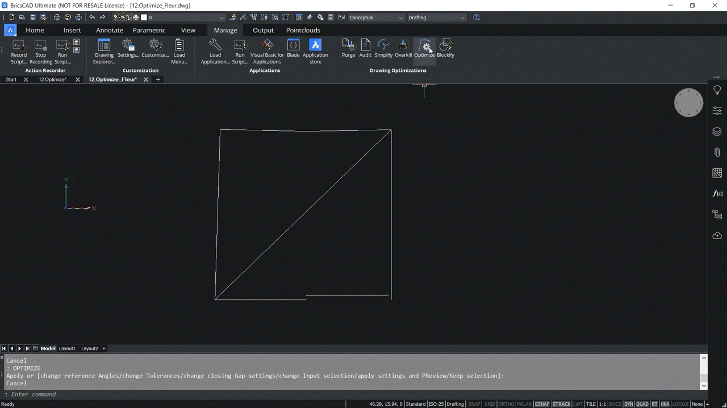The height and width of the screenshot is (408, 727).
Task: Start recording a script with Record Script
Action: 19,51
